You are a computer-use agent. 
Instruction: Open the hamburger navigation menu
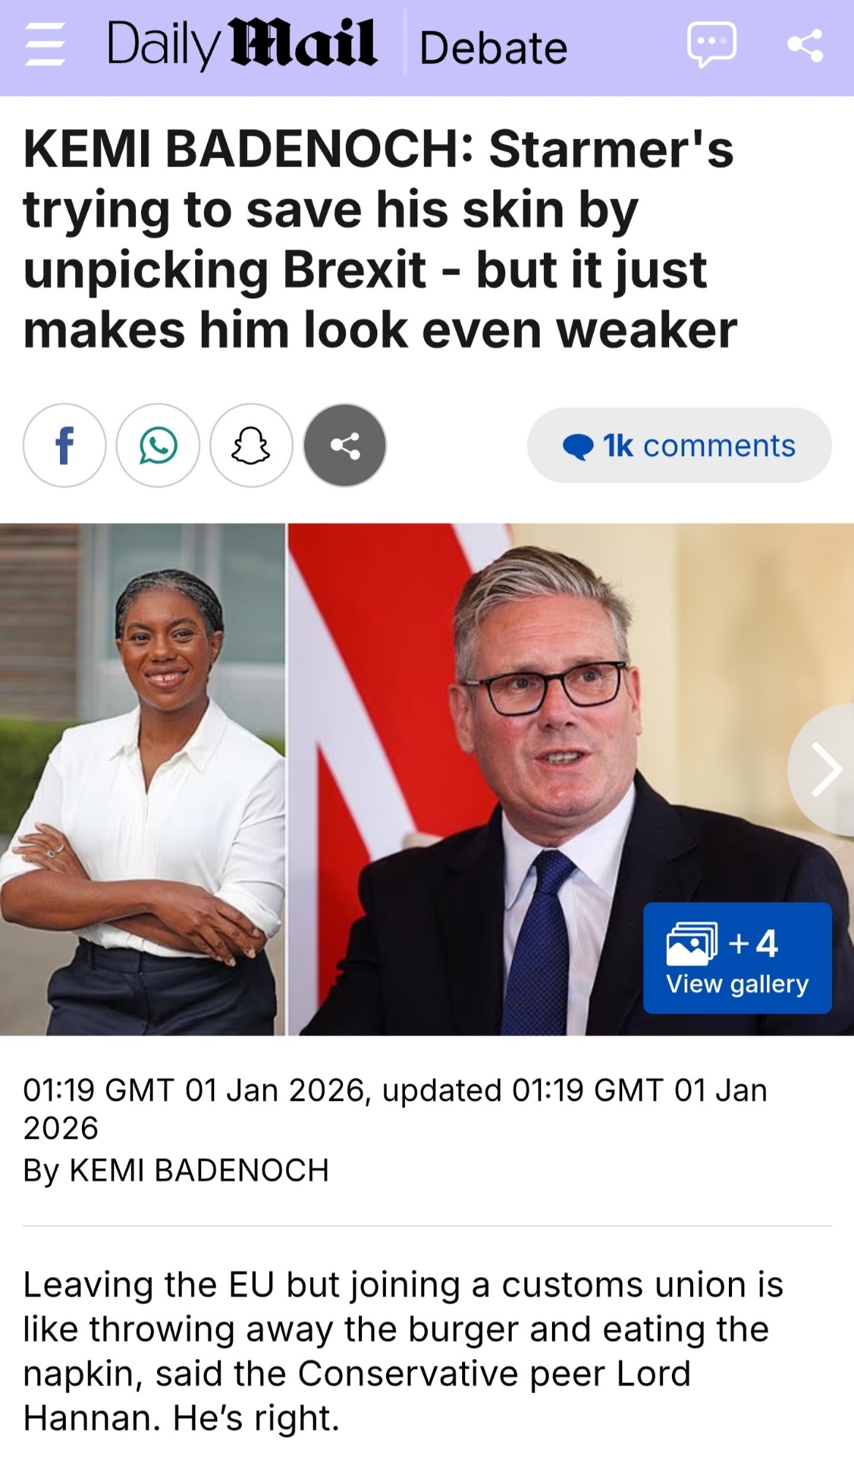click(45, 45)
